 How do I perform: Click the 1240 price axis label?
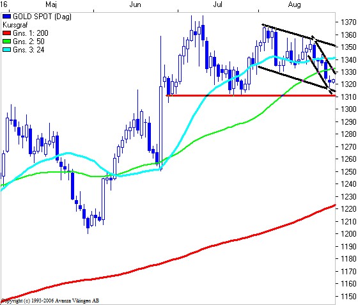[348, 184]
